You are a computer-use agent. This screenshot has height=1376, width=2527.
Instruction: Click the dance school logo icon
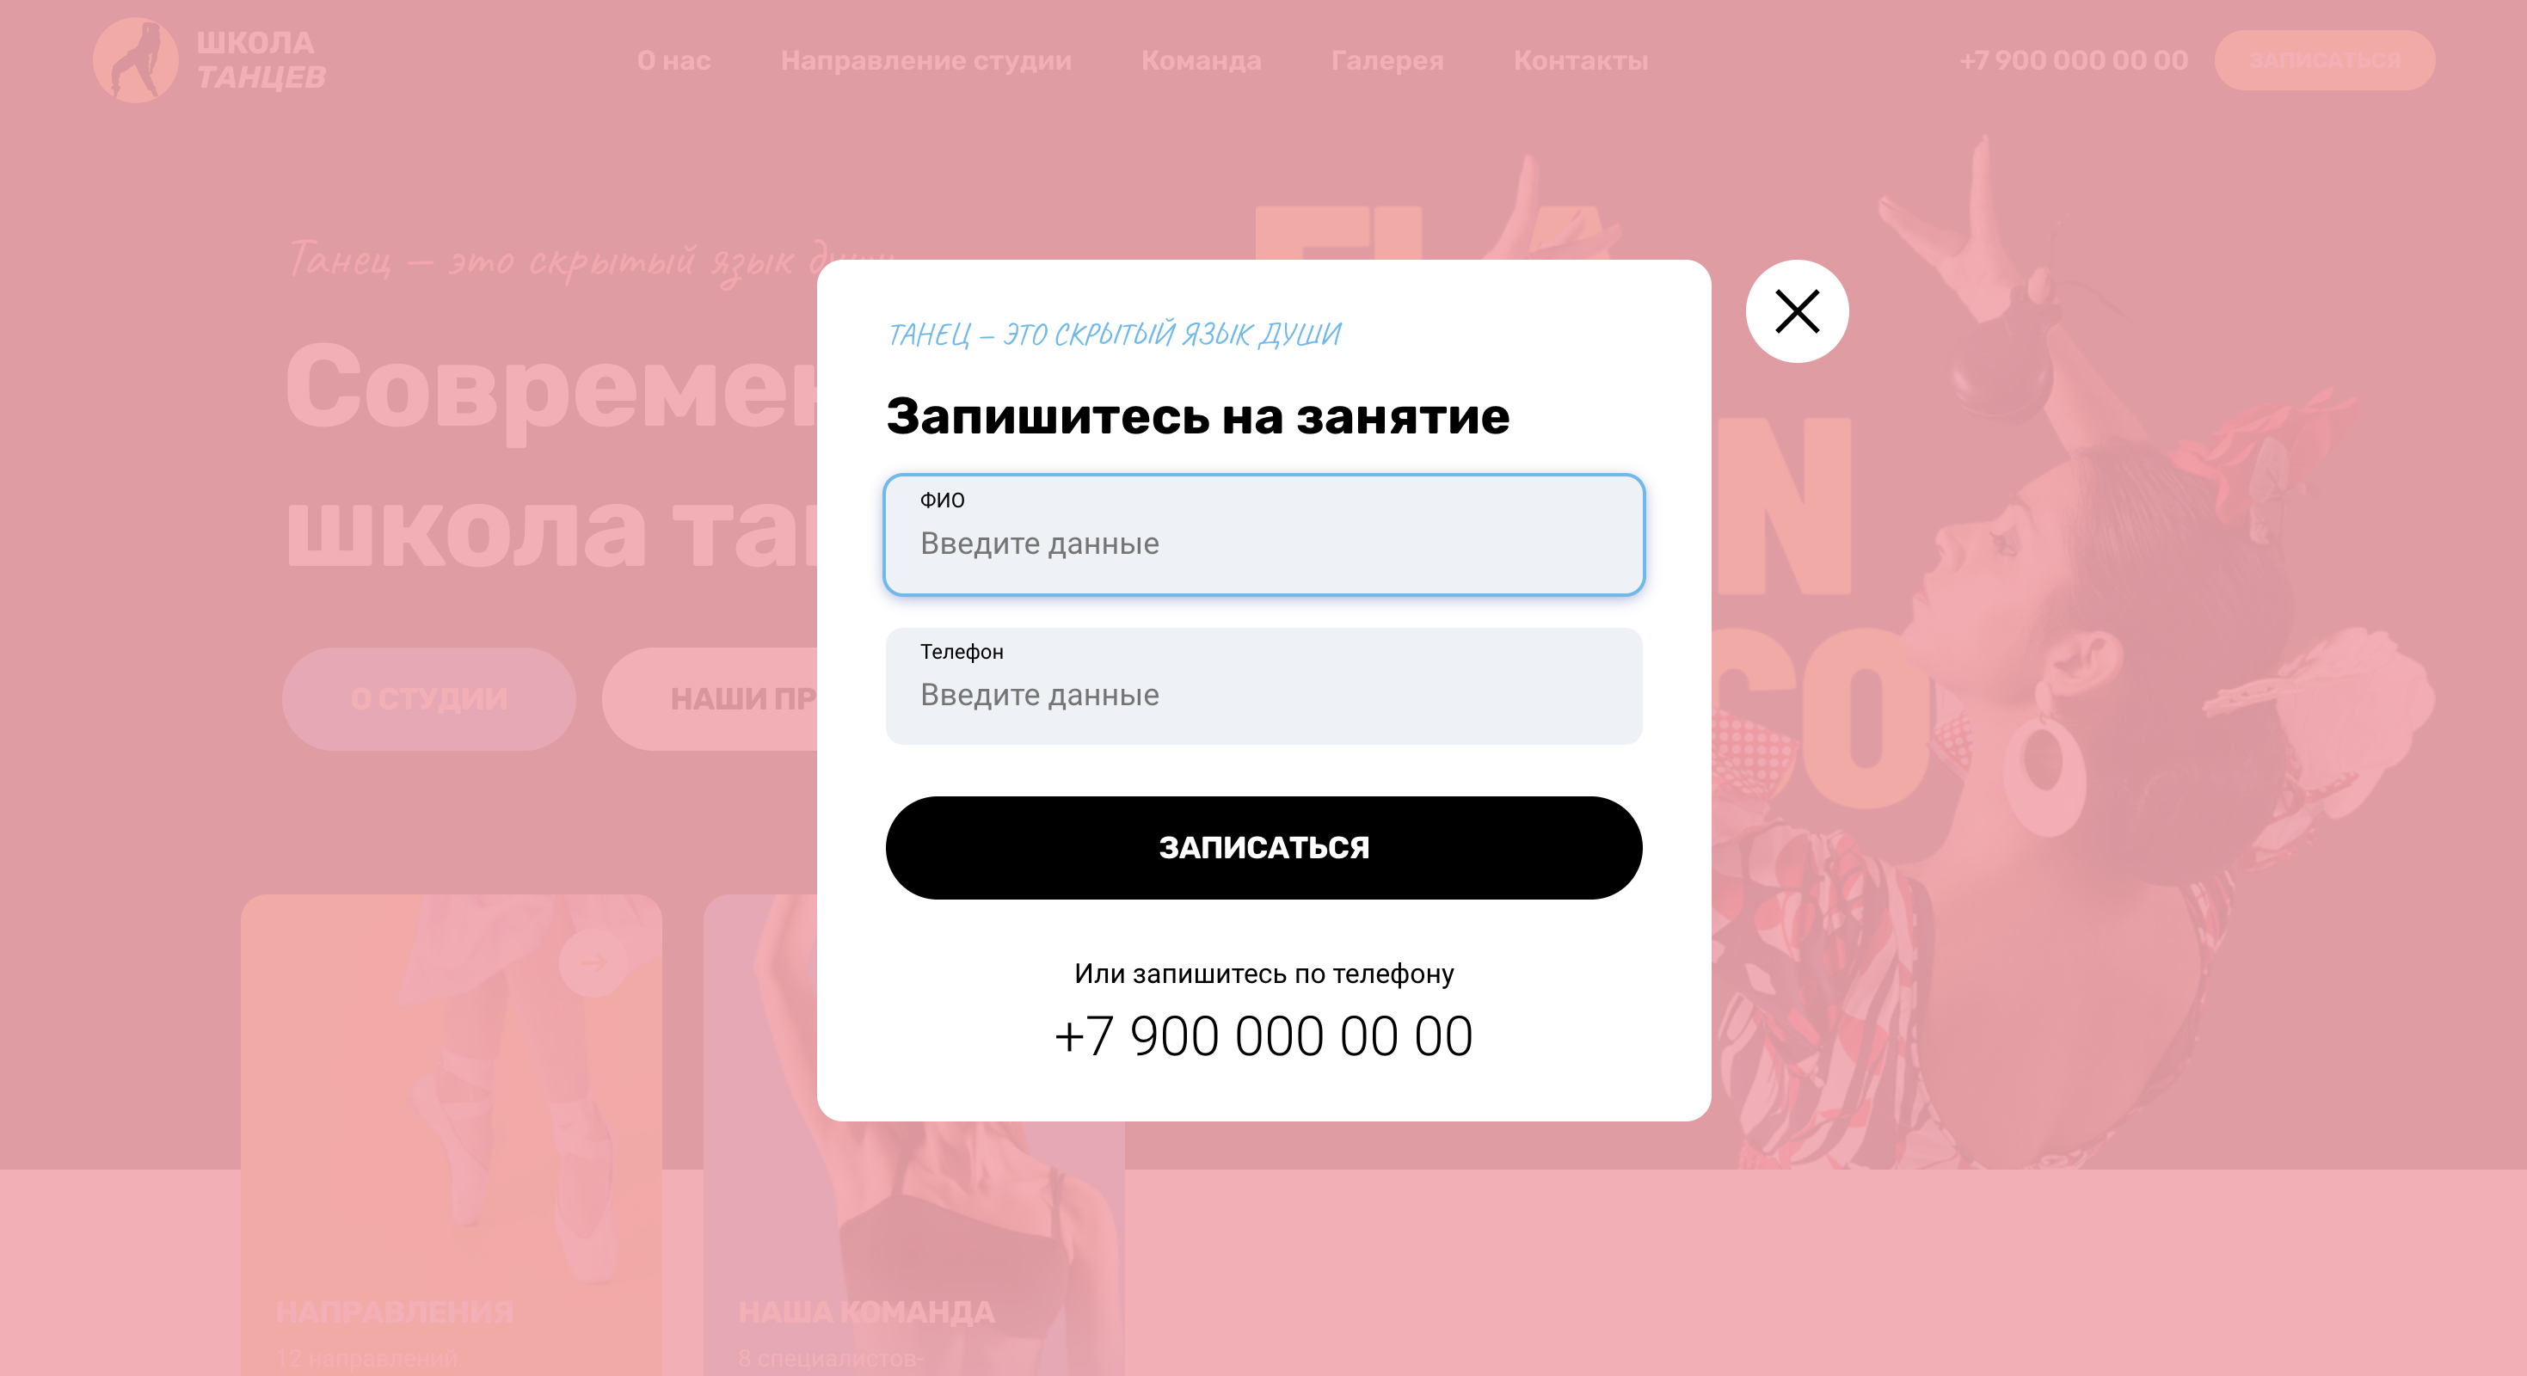[x=135, y=60]
